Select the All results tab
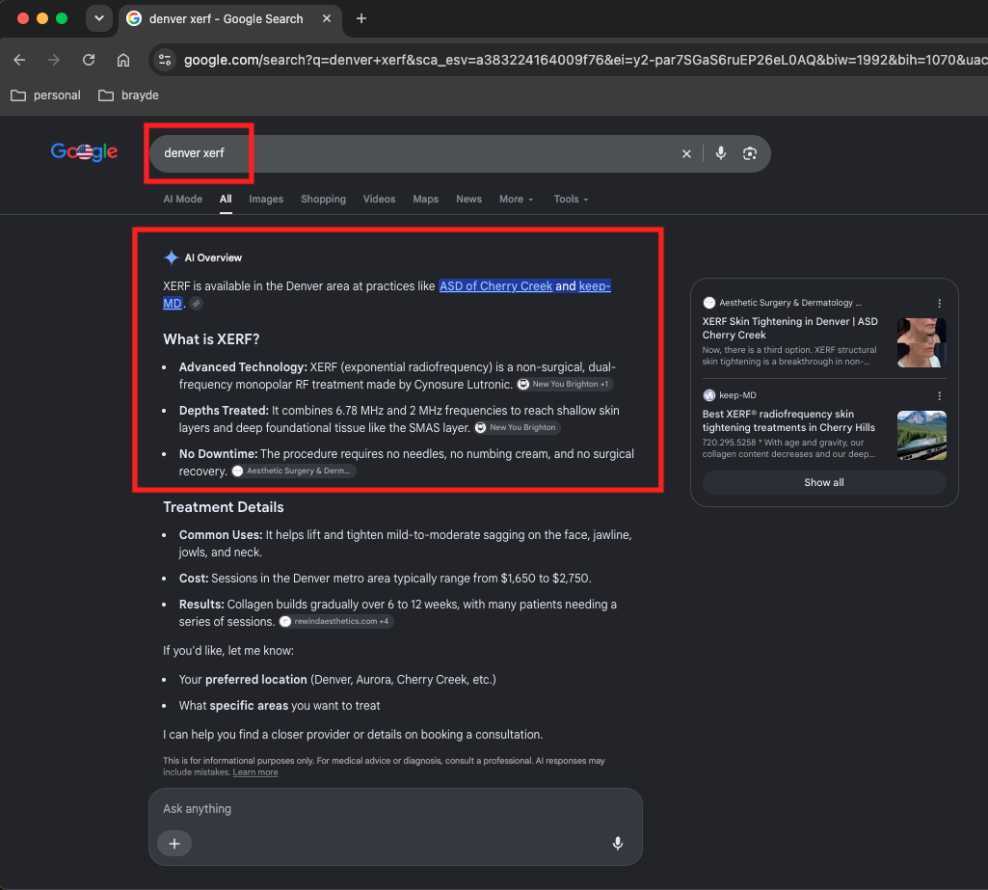 point(226,199)
